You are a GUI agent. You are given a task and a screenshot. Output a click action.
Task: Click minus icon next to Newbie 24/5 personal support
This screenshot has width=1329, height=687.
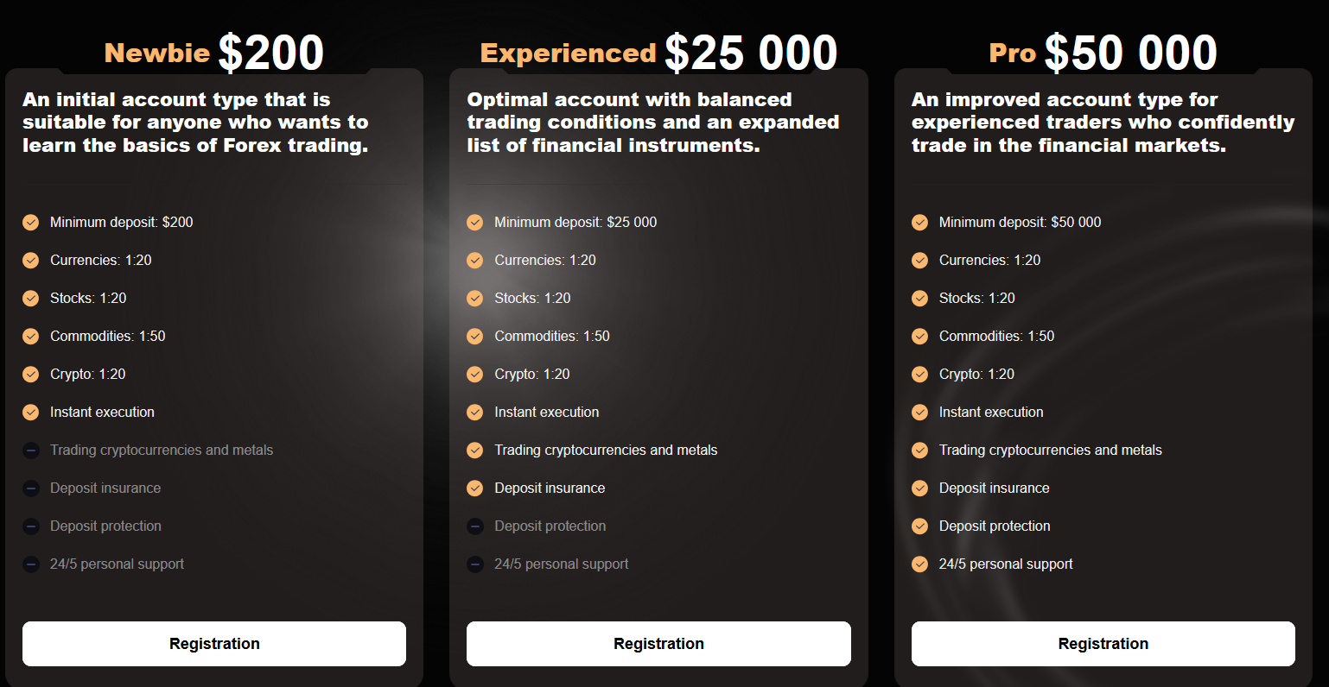click(x=31, y=564)
